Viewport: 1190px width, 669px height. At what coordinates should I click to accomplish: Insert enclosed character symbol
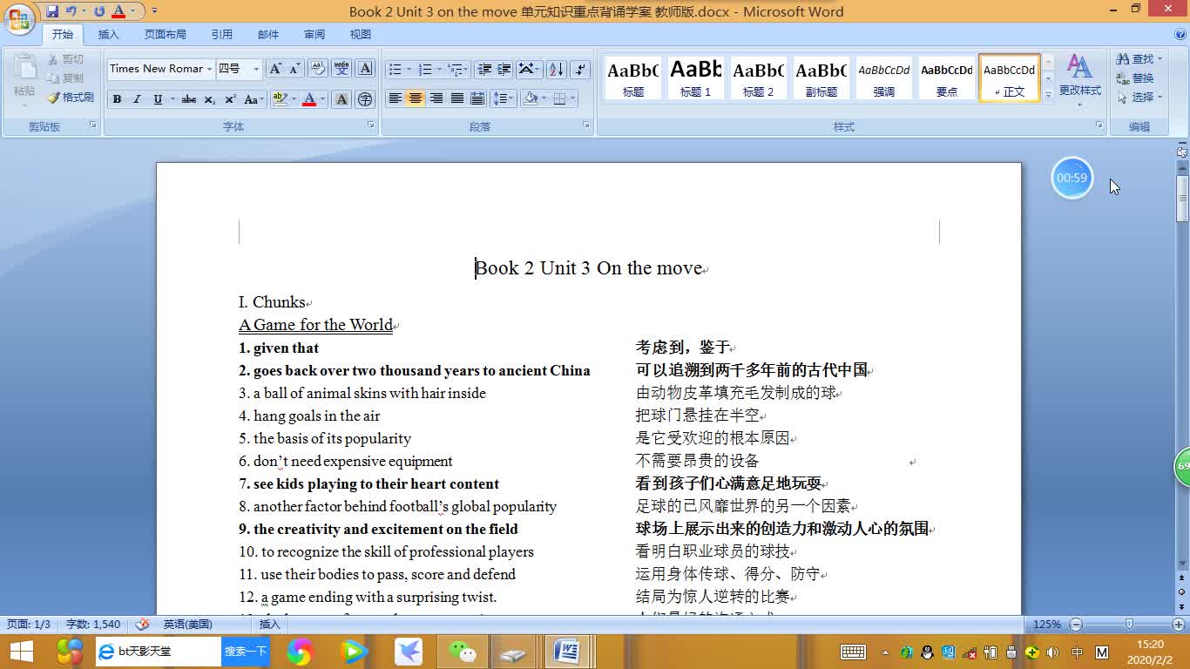coord(365,99)
